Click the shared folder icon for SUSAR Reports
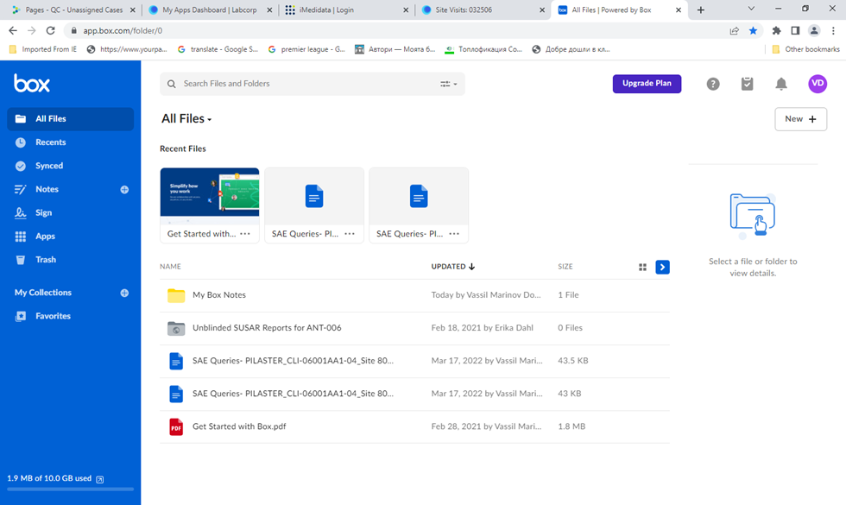The image size is (846, 505). [176, 328]
